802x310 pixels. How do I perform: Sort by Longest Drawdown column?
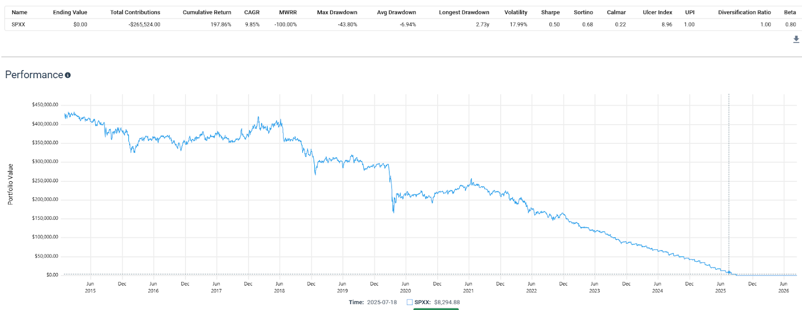coord(464,13)
